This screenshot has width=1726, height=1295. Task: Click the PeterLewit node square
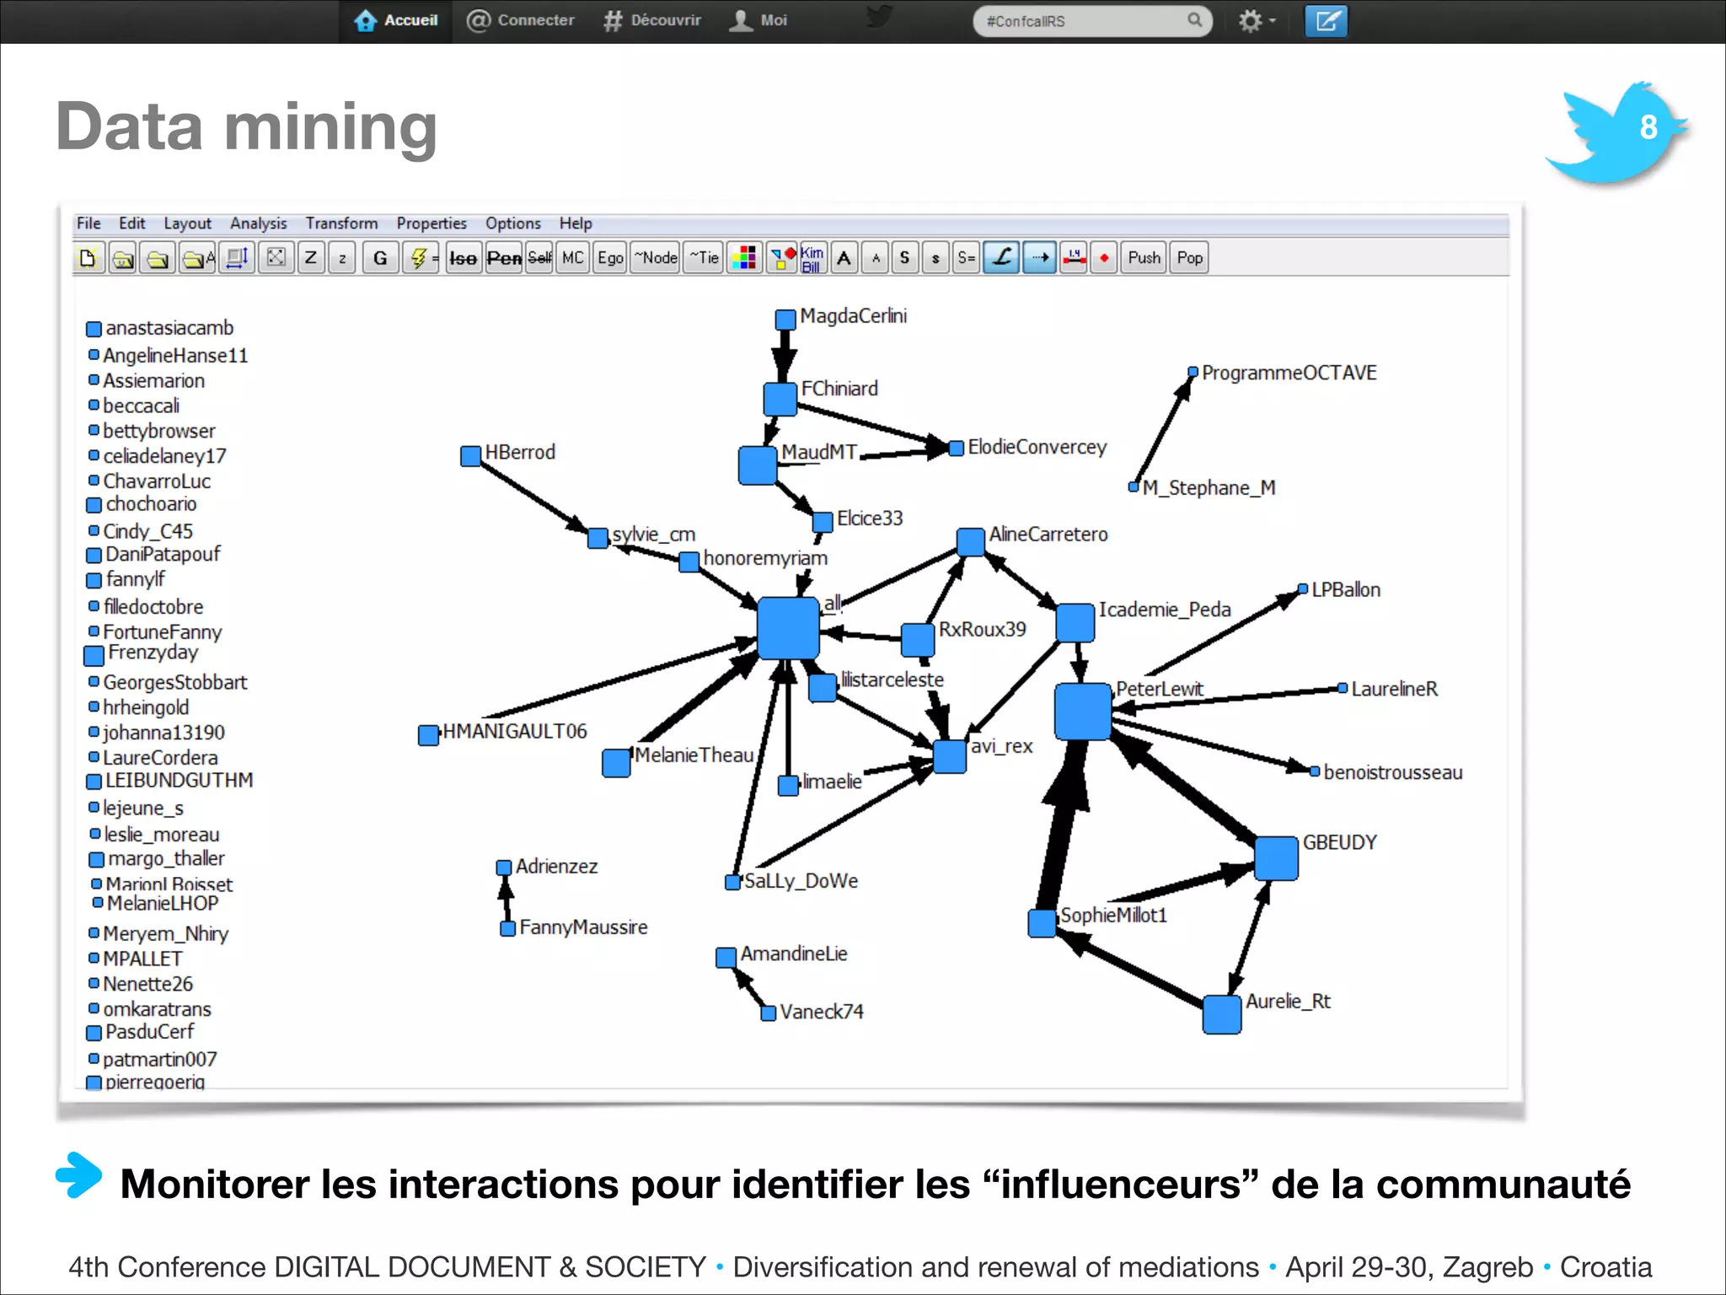[x=1082, y=712]
